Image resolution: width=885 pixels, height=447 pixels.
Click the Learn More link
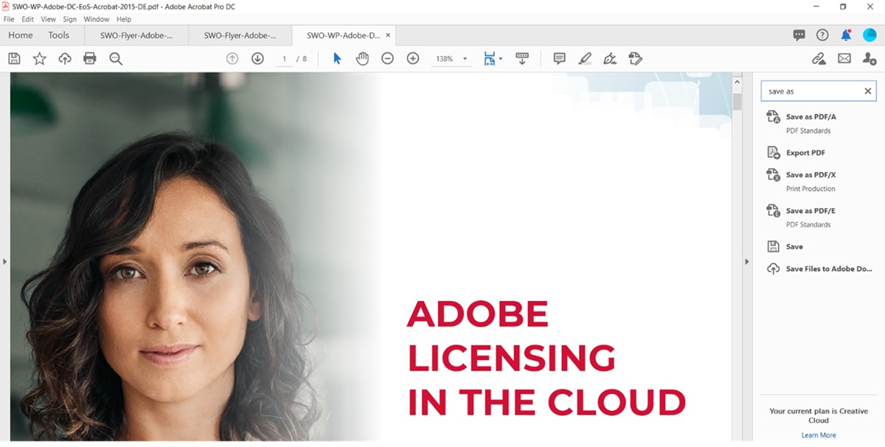[x=819, y=434]
